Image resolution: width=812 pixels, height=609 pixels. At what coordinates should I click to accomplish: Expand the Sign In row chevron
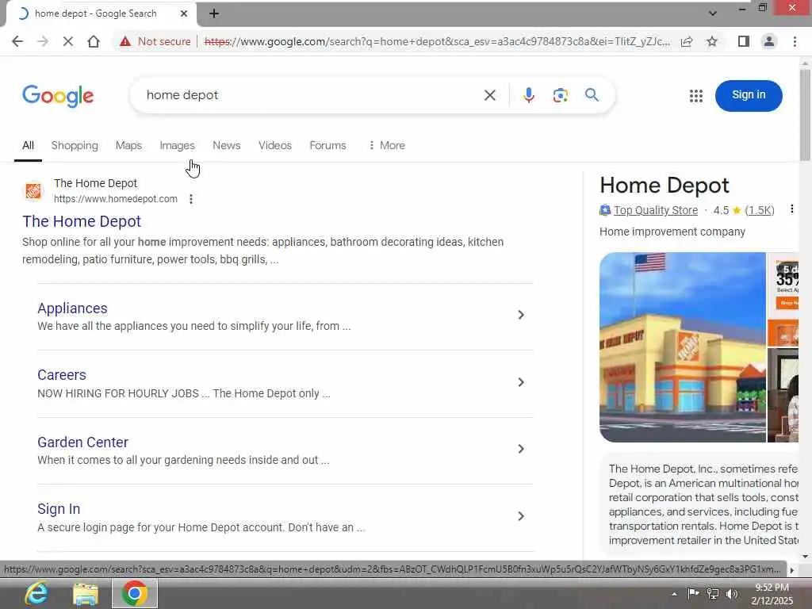click(x=521, y=516)
